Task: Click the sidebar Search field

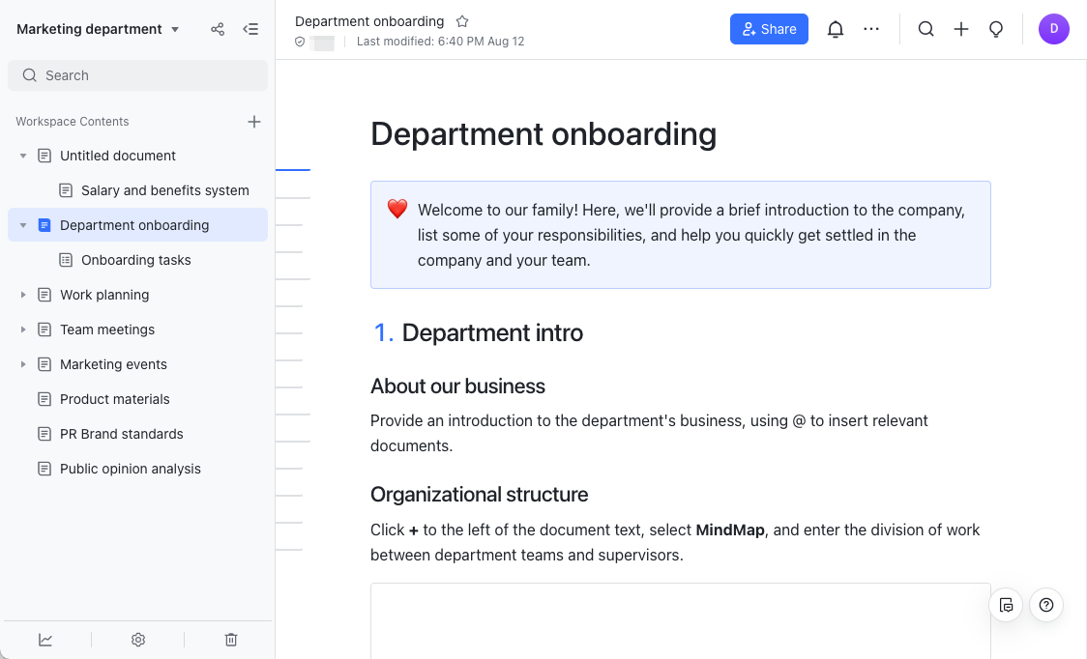Action: pyautogui.click(x=137, y=75)
